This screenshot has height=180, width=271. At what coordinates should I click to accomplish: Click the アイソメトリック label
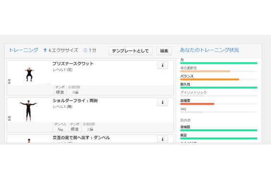pyautogui.click(x=193, y=93)
